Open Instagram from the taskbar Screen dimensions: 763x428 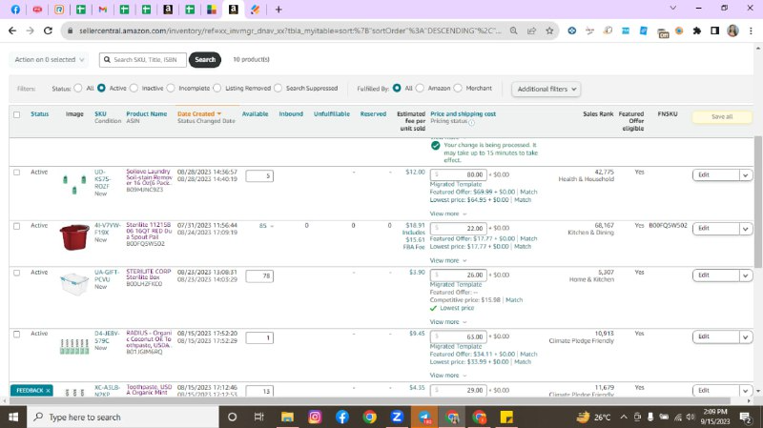(315, 417)
